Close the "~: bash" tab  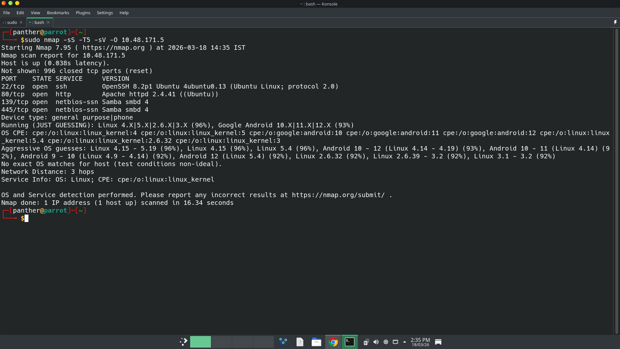(48, 22)
